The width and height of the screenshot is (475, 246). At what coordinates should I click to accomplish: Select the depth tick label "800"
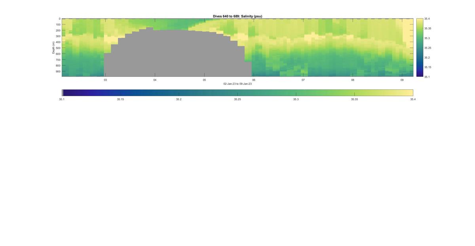pos(58,66)
